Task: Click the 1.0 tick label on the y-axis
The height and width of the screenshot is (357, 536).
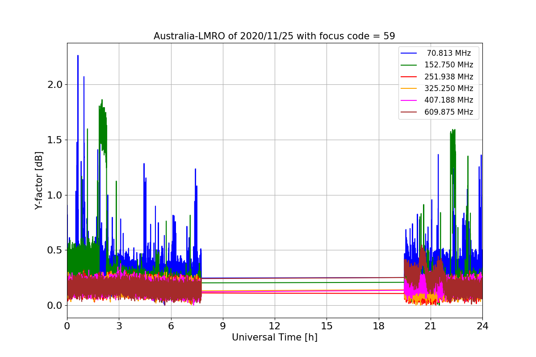Action: 55,195
